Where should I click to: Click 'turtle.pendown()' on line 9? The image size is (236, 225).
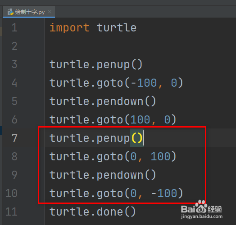click(x=103, y=175)
